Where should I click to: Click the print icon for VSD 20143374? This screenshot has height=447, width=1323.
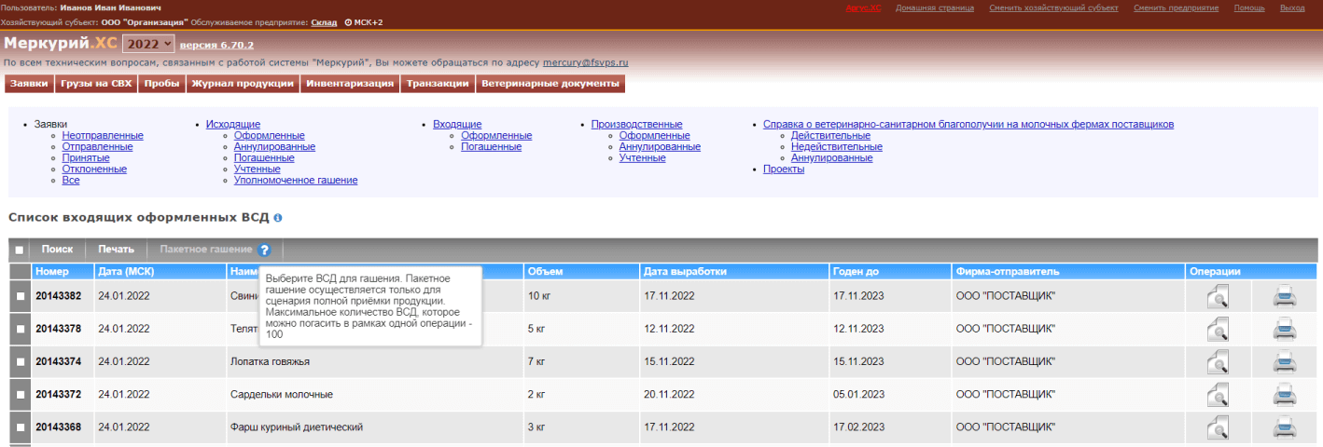1285,362
